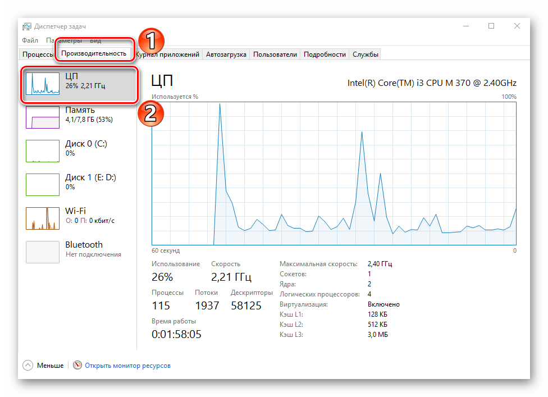
Task: Select the Wi-Fi activity graph icon
Action: [43, 218]
